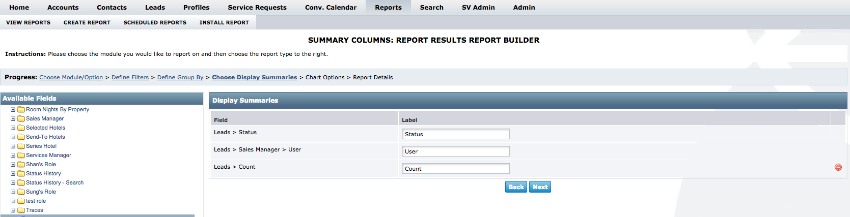The width and height of the screenshot is (850, 217).
Task: Click the Sung's Role folder icon
Action: coord(21,192)
